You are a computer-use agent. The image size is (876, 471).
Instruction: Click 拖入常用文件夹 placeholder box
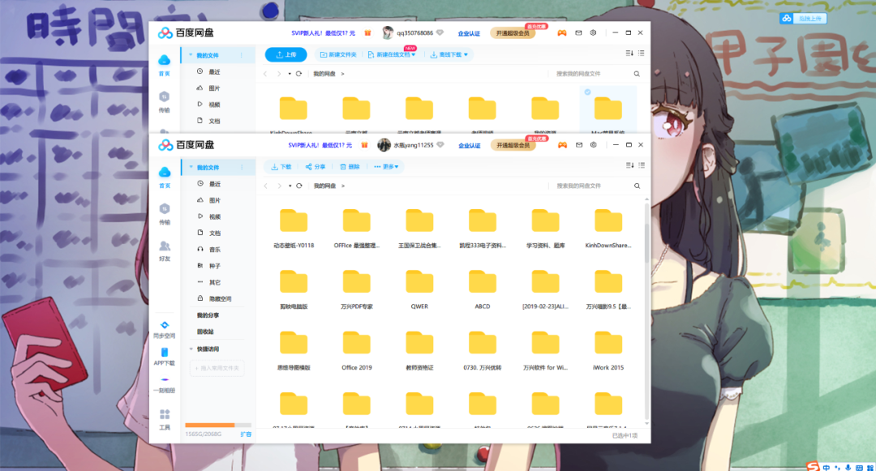217,368
